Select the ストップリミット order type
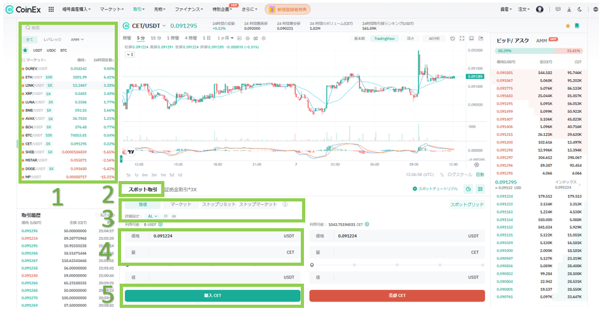Screen dimensions: 599x313 tap(219, 205)
